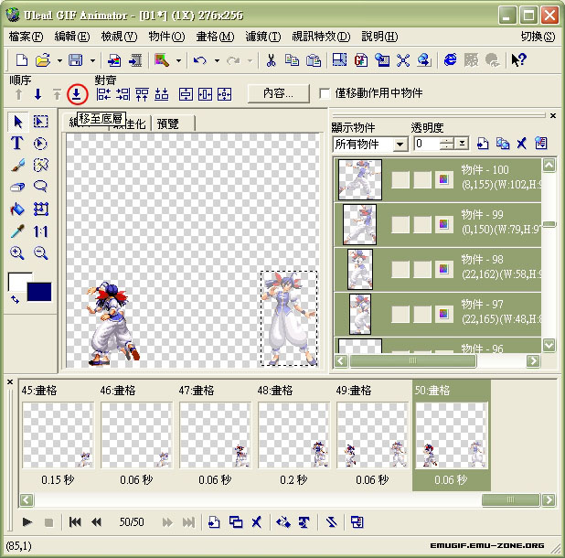Screen dimensions: 565x558
Task: Click the duplicate frame icon below timeline
Action: (236, 522)
